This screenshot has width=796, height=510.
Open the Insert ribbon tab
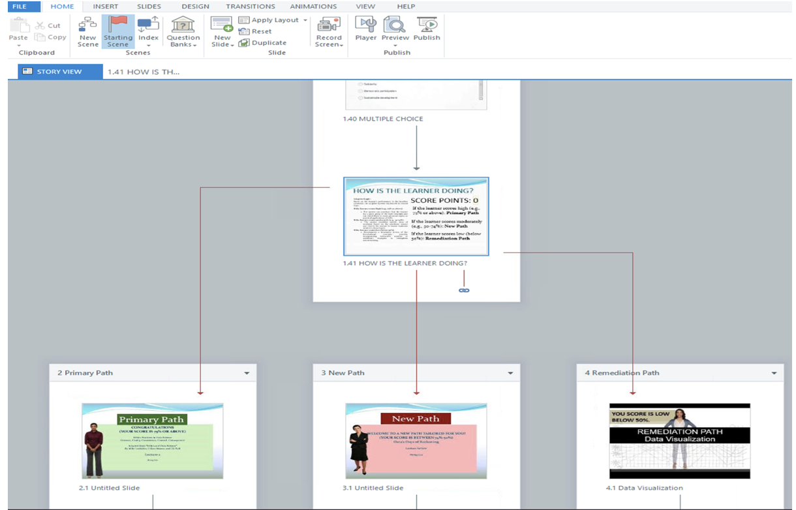pos(105,7)
